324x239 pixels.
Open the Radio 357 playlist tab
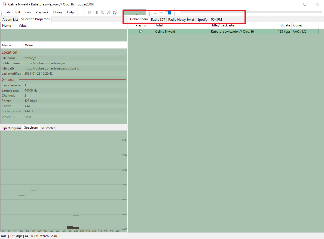[x=158, y=19]
